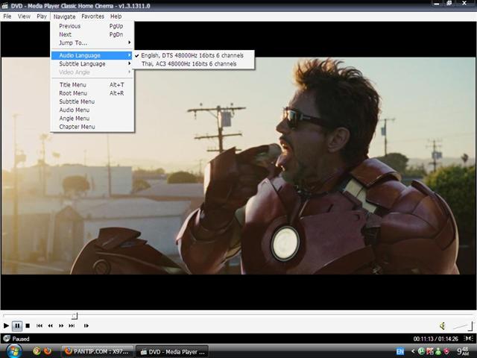Open the File menu
This screenshot has width=477, height=358.
[x=7, y=16]
